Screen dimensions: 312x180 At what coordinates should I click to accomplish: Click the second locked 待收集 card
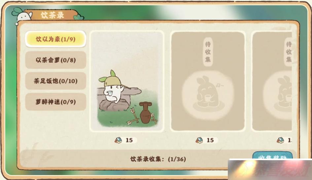[208, 81]
